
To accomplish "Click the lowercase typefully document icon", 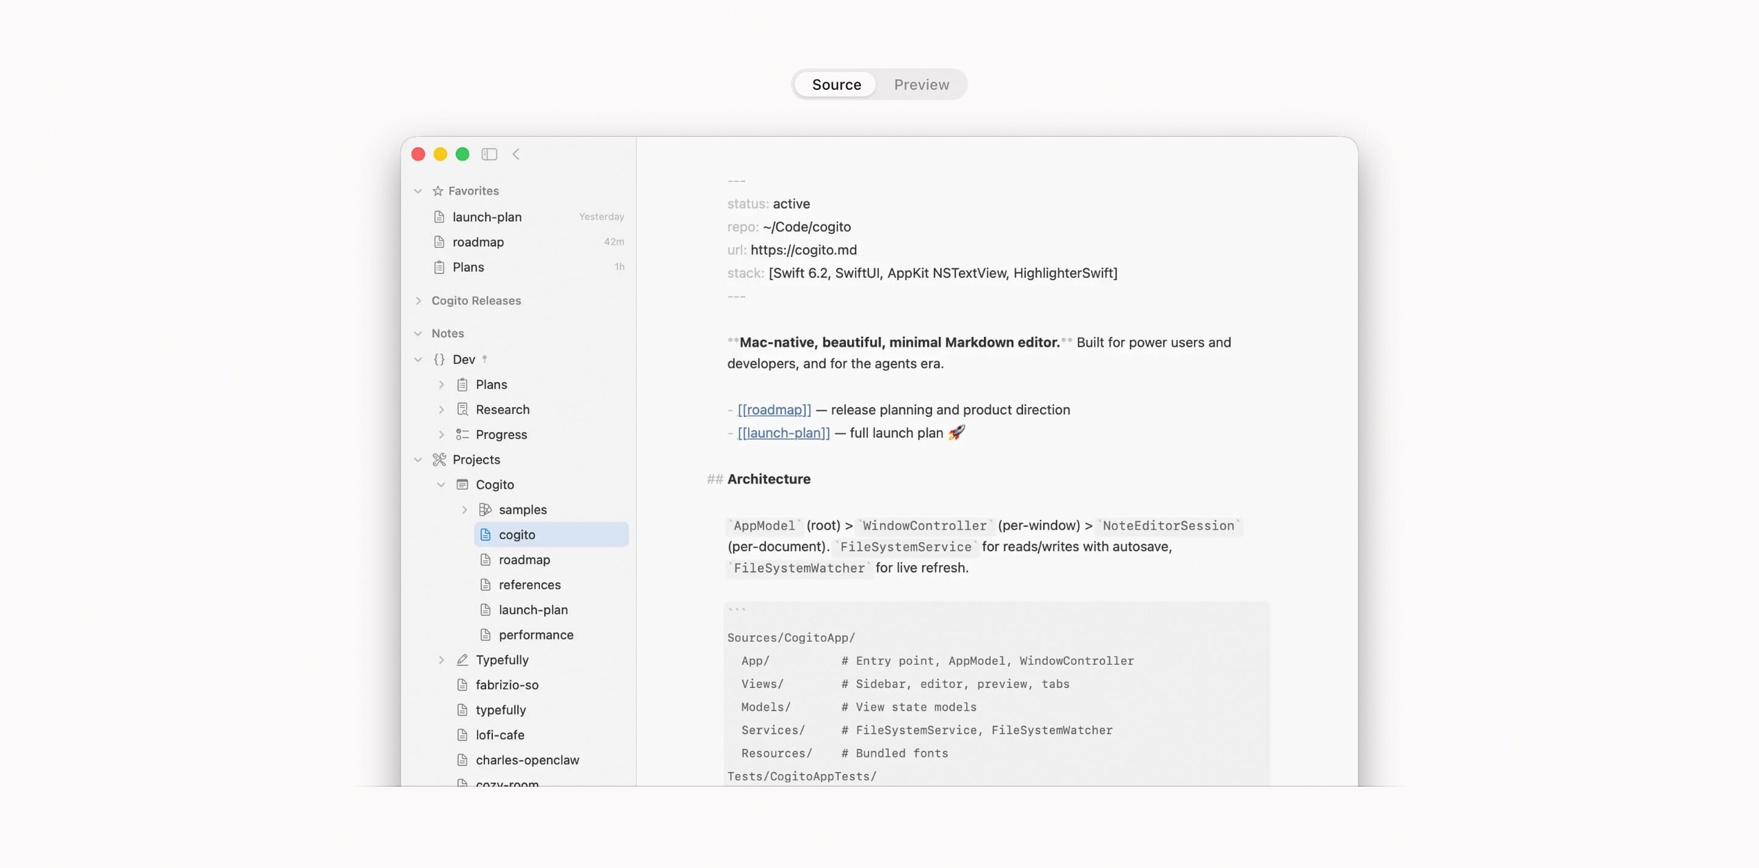I will [x=462, y=710].
